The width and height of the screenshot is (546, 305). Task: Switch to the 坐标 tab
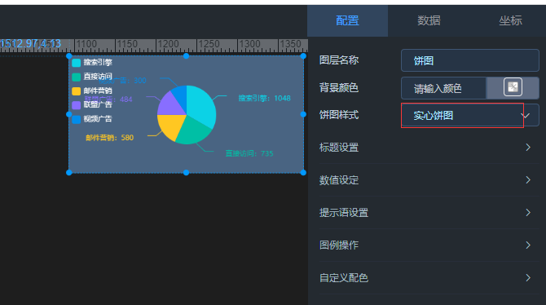click(510, 20)
